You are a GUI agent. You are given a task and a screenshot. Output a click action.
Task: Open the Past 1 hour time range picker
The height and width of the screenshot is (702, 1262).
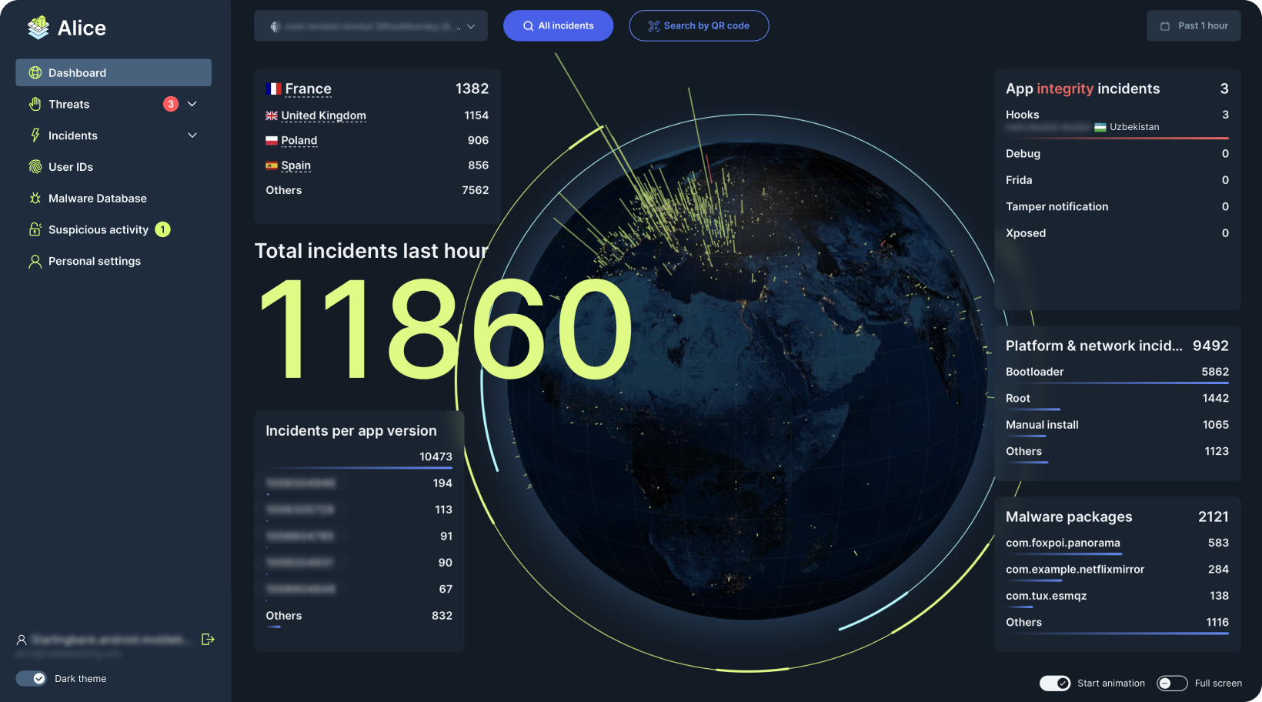coord(1194,26)
